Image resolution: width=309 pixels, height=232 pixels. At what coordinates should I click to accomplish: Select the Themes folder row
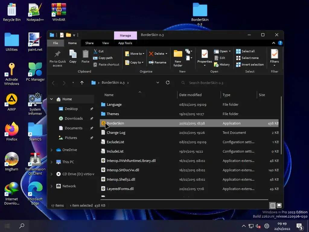[189, 114]
